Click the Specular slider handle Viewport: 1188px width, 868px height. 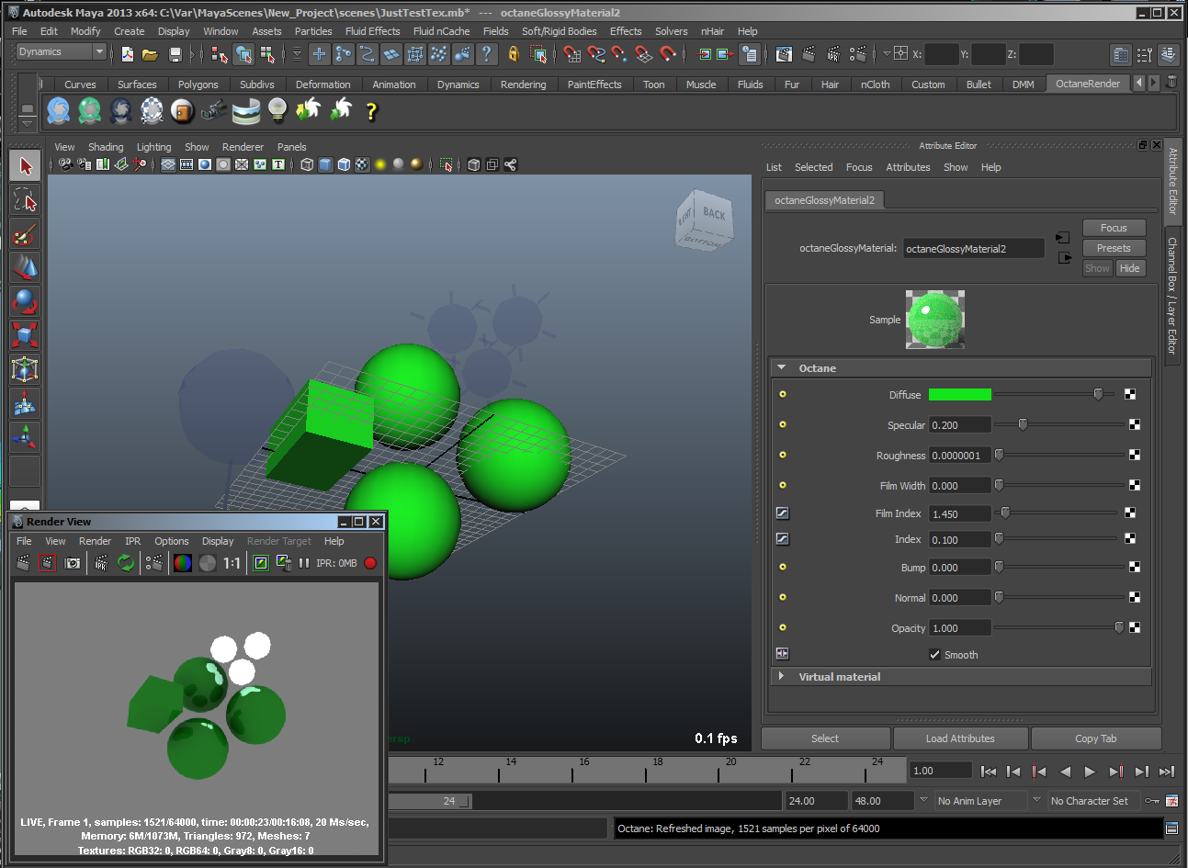(1023, 424)
